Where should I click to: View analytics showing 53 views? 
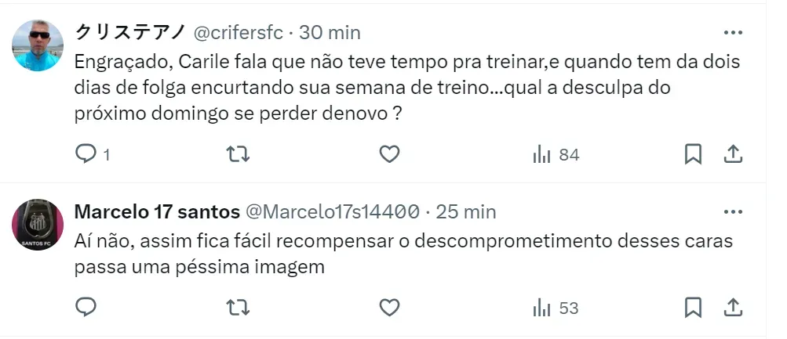(556, 308)
